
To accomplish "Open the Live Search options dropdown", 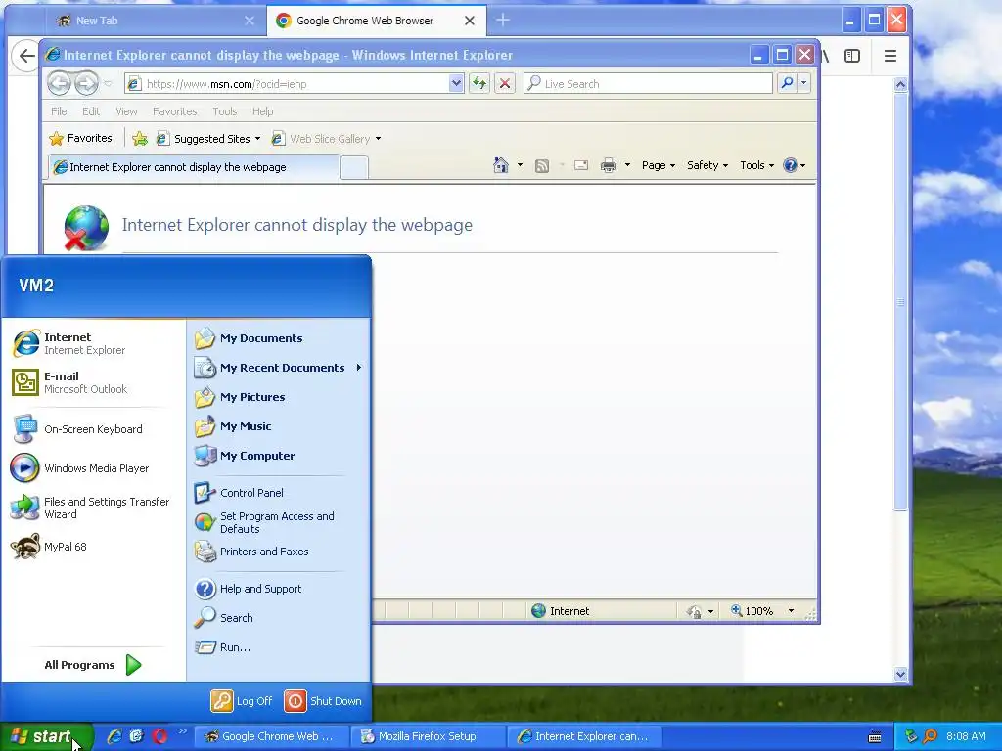I will click(x=804, y=83).
